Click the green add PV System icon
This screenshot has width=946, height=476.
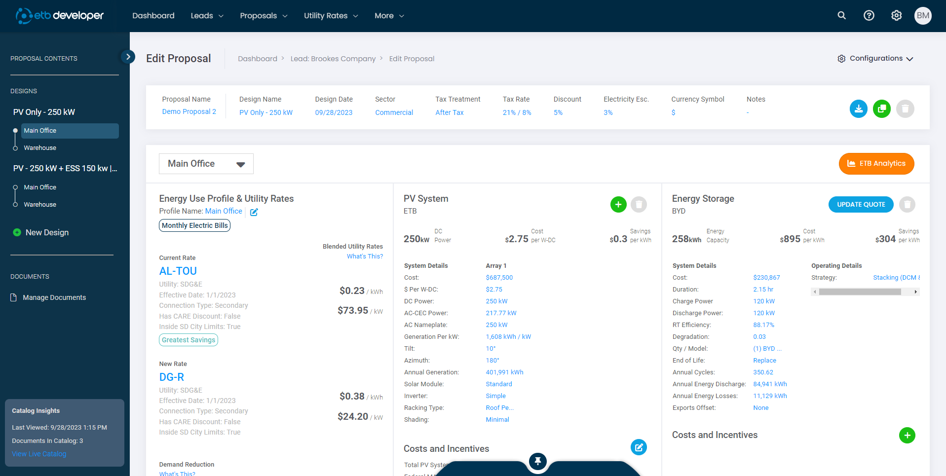pos(618,204)
